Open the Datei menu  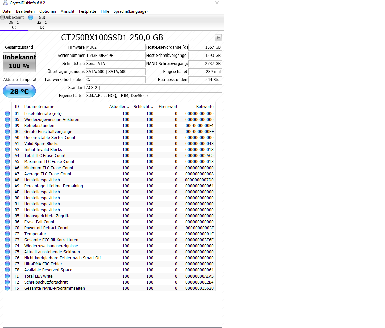coord(7,11)
